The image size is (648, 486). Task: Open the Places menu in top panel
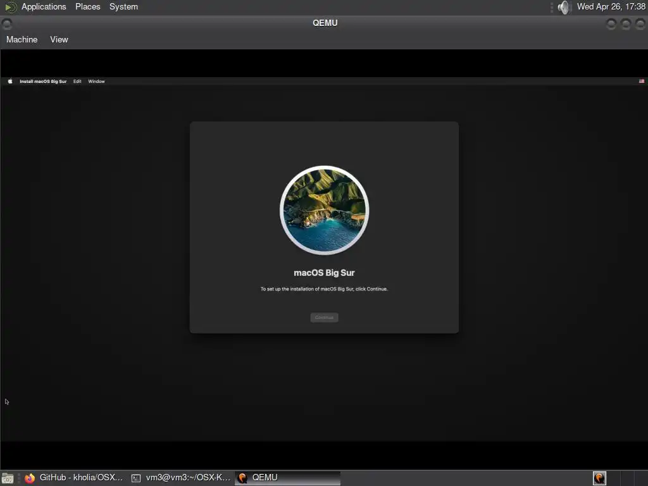(87, 7)
